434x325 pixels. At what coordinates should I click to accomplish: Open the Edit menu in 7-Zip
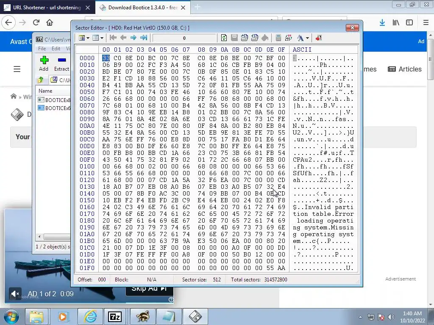coord(56,49)
